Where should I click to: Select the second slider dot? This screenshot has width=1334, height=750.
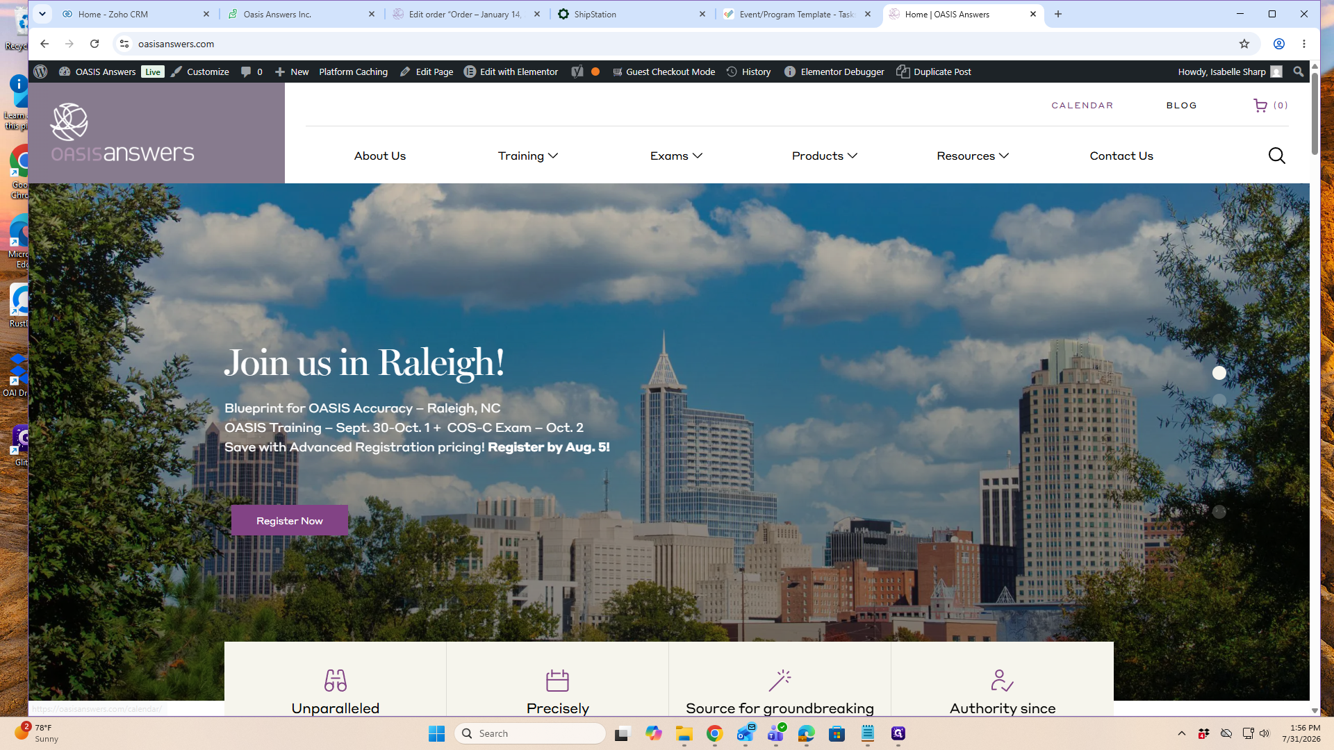pyautogui.click(x=1219, y=401)
